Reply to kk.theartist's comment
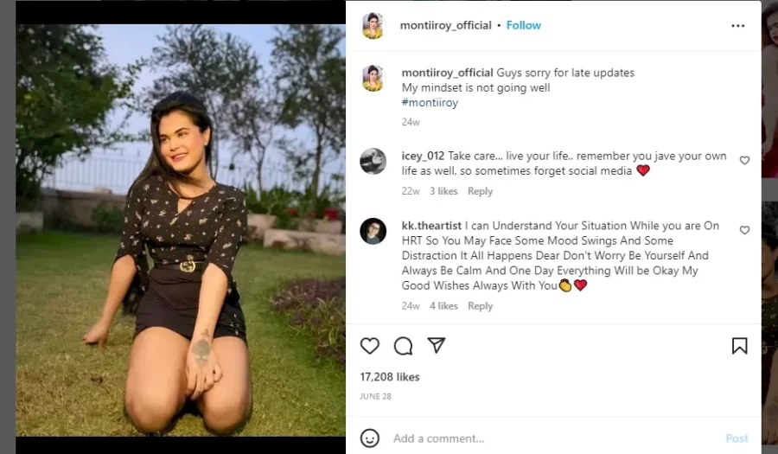Image resolution: width=778 pixels, height=454 pixels. point(480,306)
